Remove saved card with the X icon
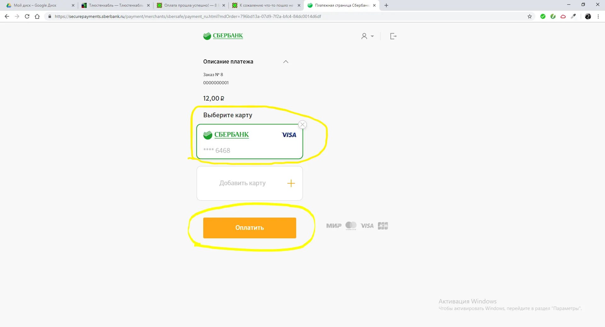Screen dimensions: 605x327 [302, 125]
